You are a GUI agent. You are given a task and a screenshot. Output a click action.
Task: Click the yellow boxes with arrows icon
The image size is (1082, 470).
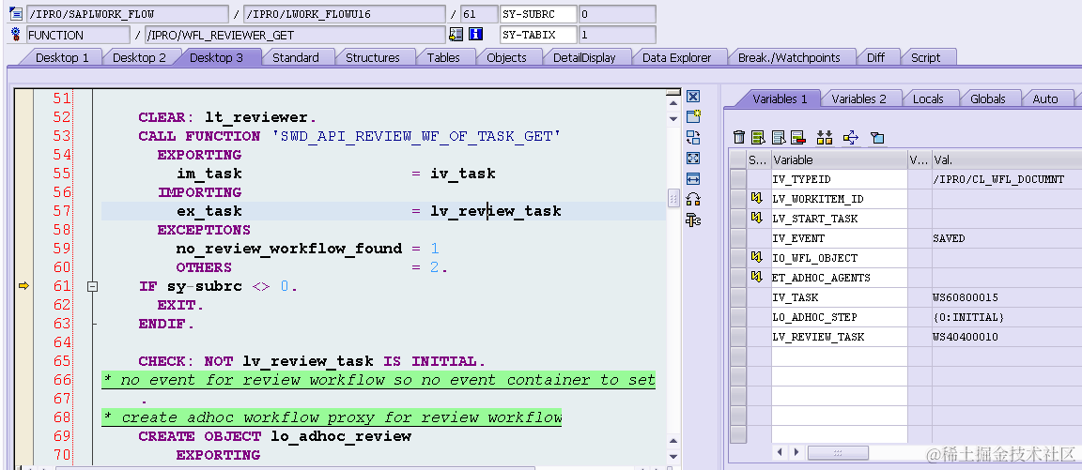tap(824, 138)
